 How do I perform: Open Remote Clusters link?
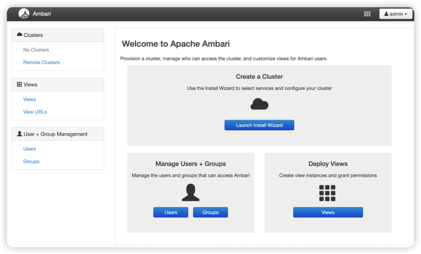[x=41, y=62]
